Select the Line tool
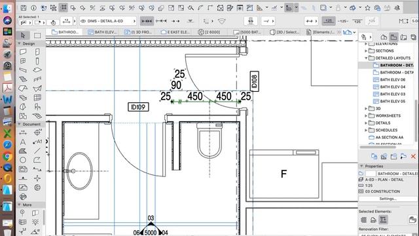 pos(37,151)
